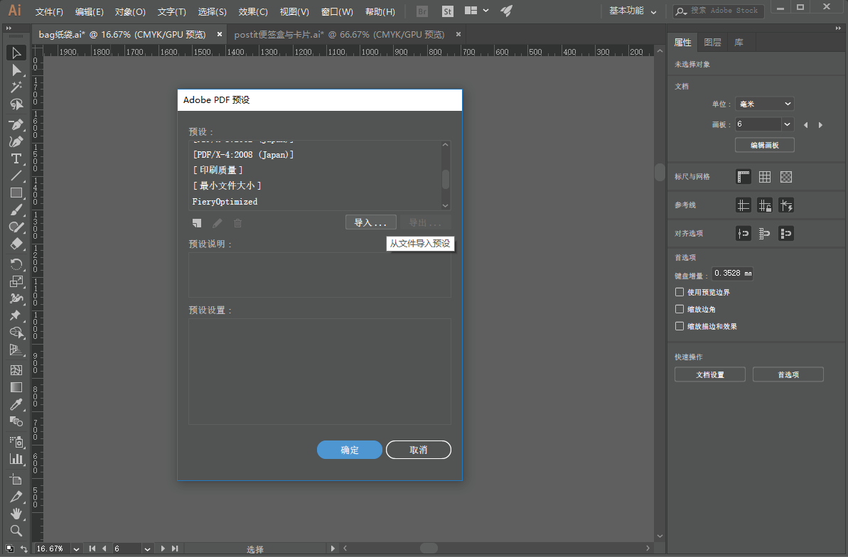Choose the Rotate tool
The height and width of the screenshot is (557, 848).
pos(16,264)
